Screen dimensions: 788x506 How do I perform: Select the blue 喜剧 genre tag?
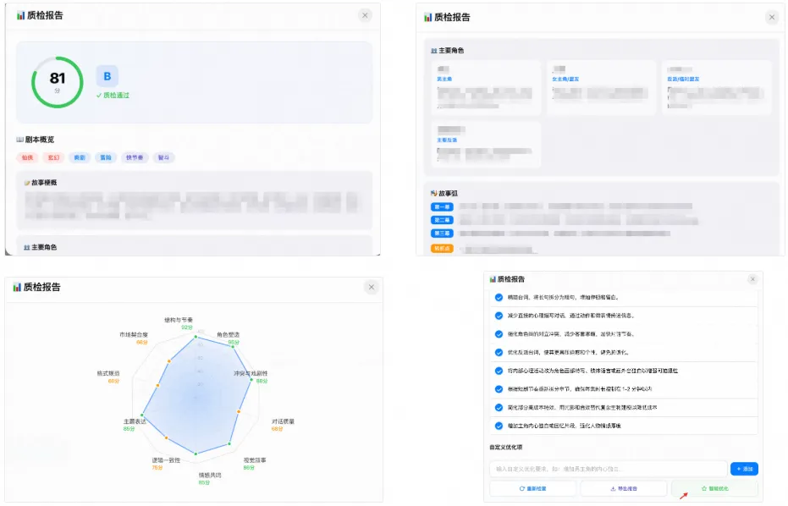[x=80, y=157]
